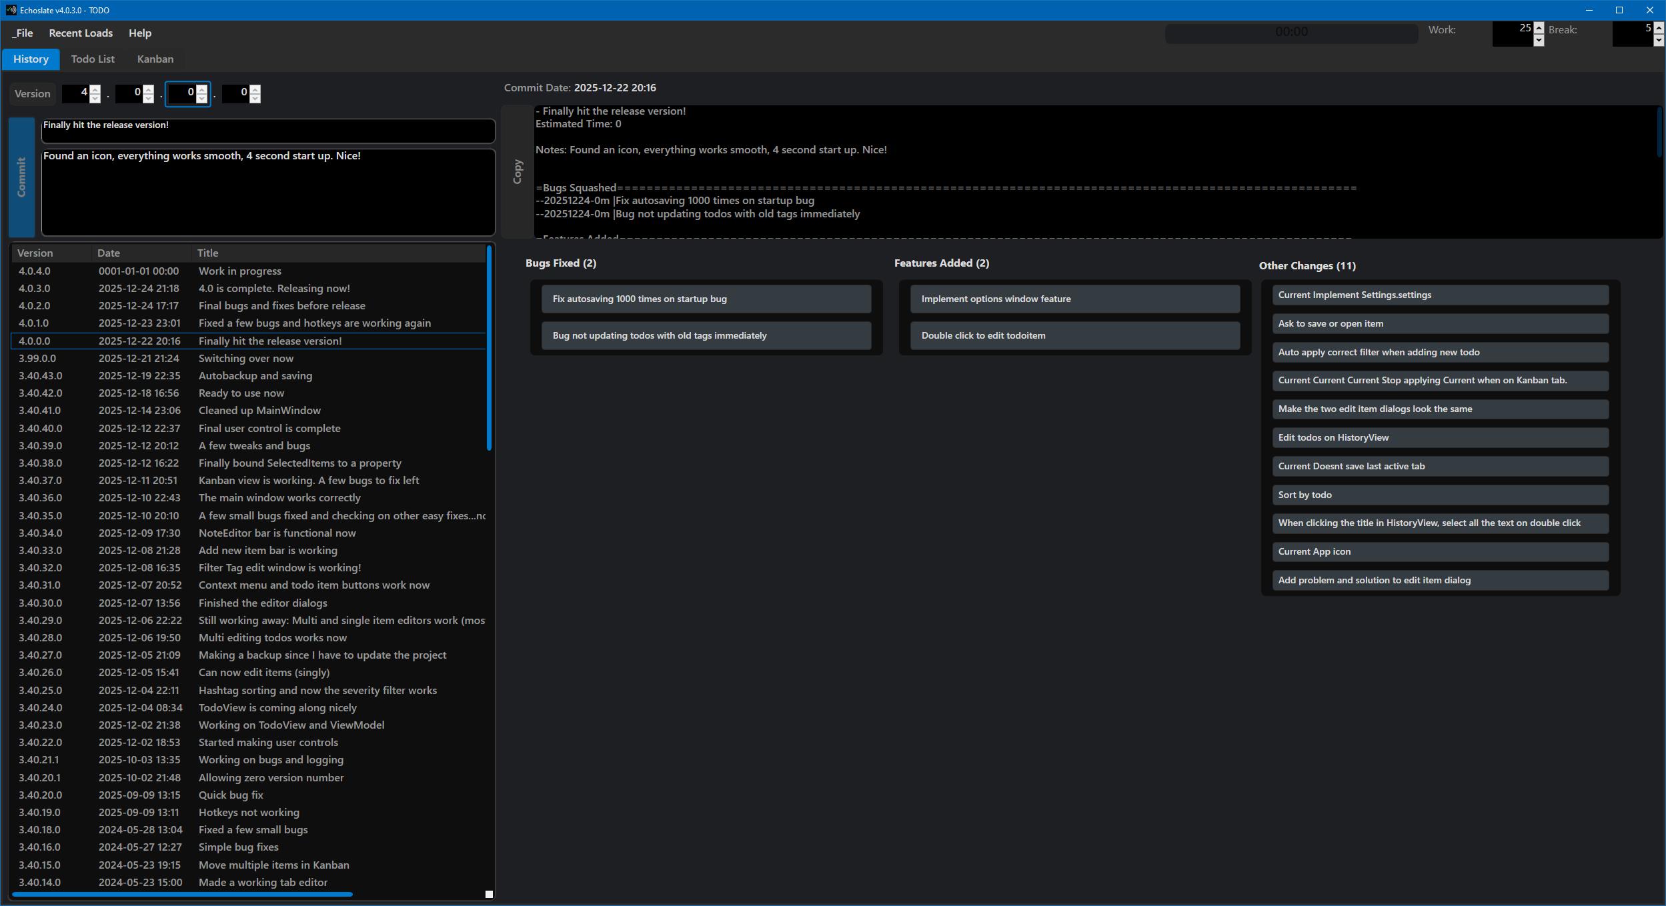Sort history by the Date column header

[x=109, y=253]
